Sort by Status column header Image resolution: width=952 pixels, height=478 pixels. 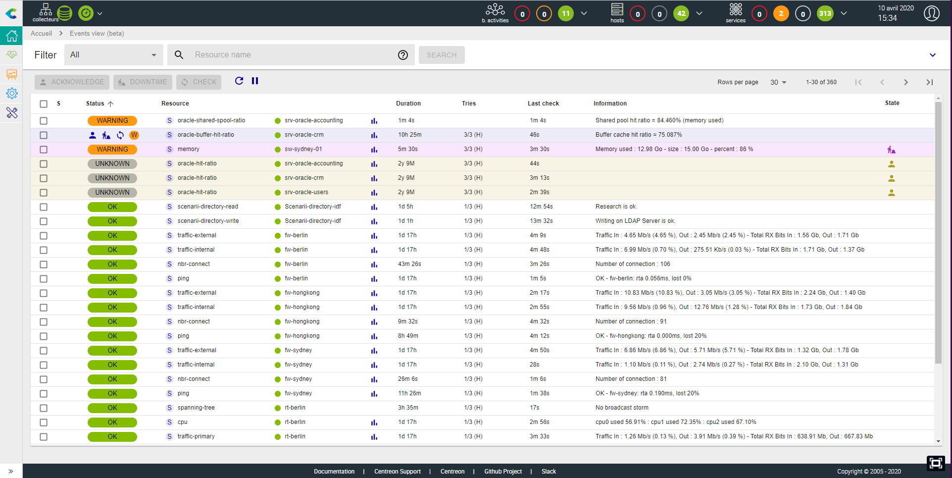[100, 104]
